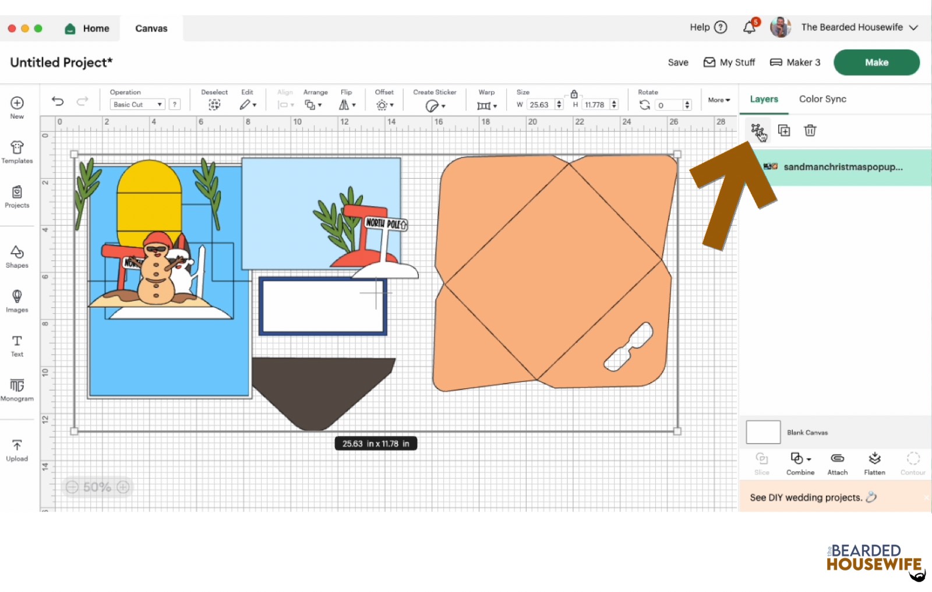Open the Shapes tool
The image size is (932, 592).
(x=17, y=257)
